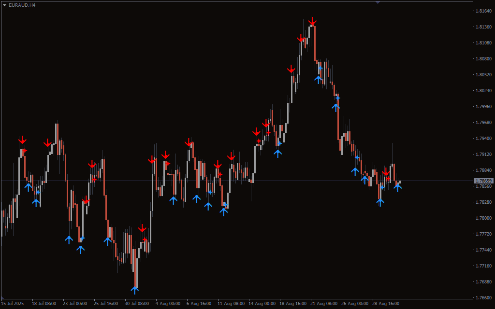Screen dimensions: 495x309
Task: Select the blue buy arrow at the lowest low
Action: click(134, 290)
